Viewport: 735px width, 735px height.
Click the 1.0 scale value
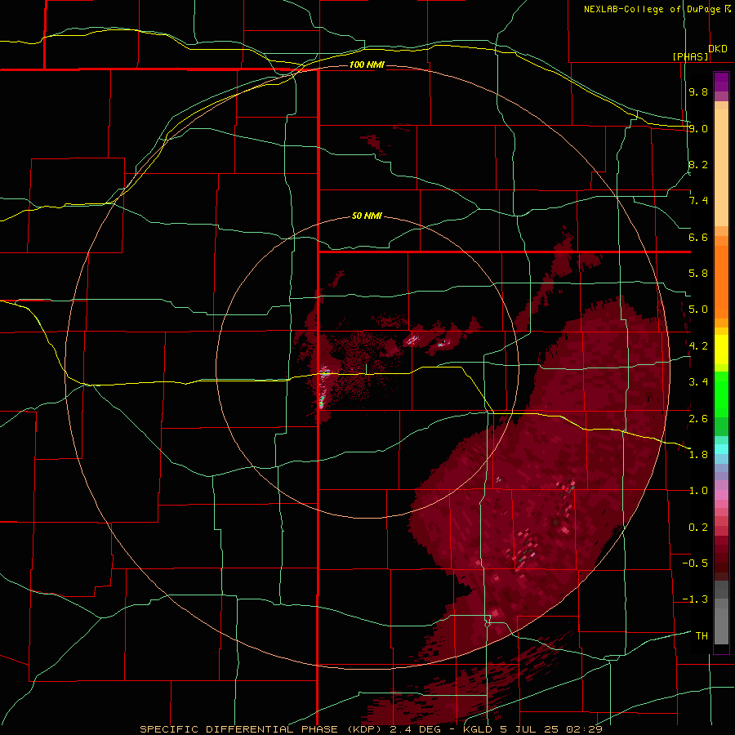click(698, 491)
